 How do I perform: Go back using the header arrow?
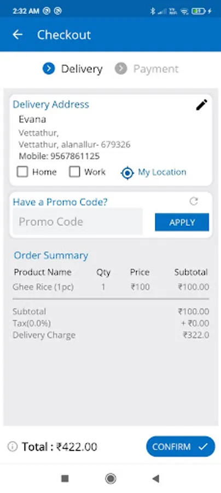tap(18, 35)
